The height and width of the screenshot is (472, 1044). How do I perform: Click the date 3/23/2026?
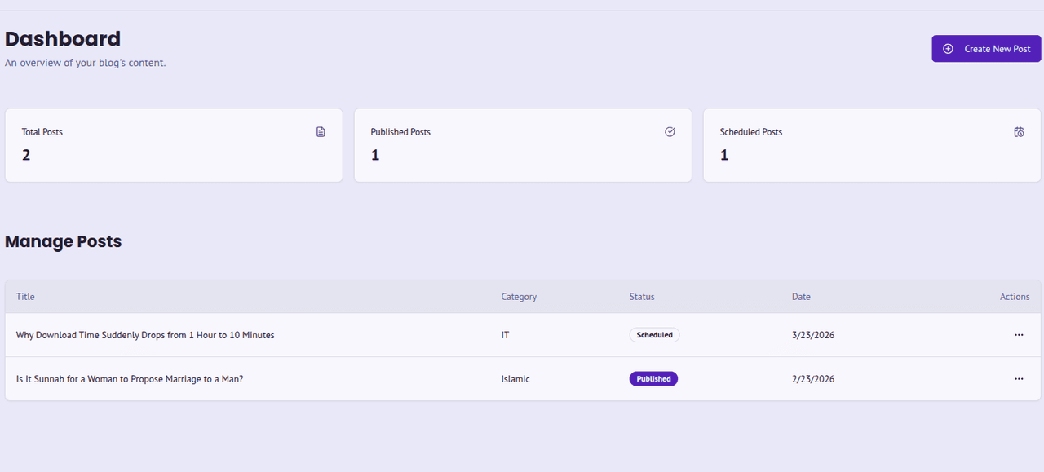click(813, 335)
